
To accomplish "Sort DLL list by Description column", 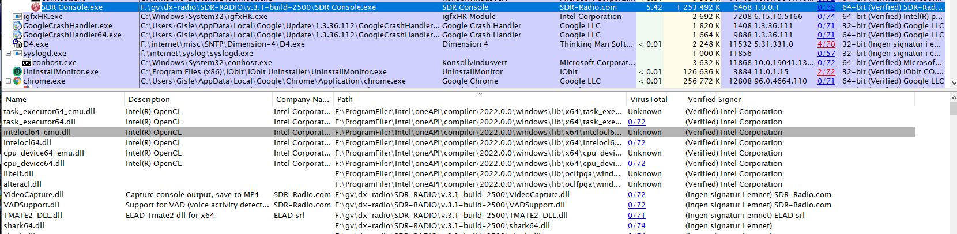I will click(198, 100).
